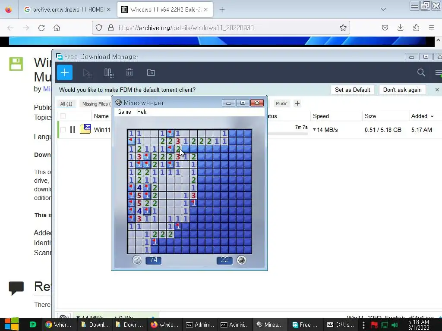Switch to archive.org Google search tab
Image resolution: width=442 pixels, height=331 pixels.
(x=67, y=9)
